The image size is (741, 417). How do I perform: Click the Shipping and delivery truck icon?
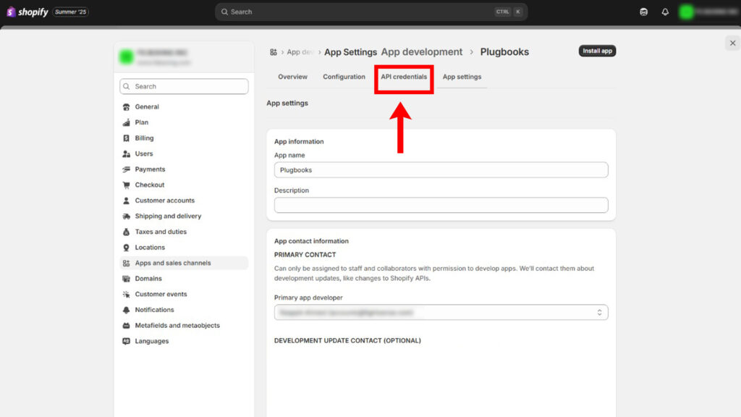[x=126, y=216]
